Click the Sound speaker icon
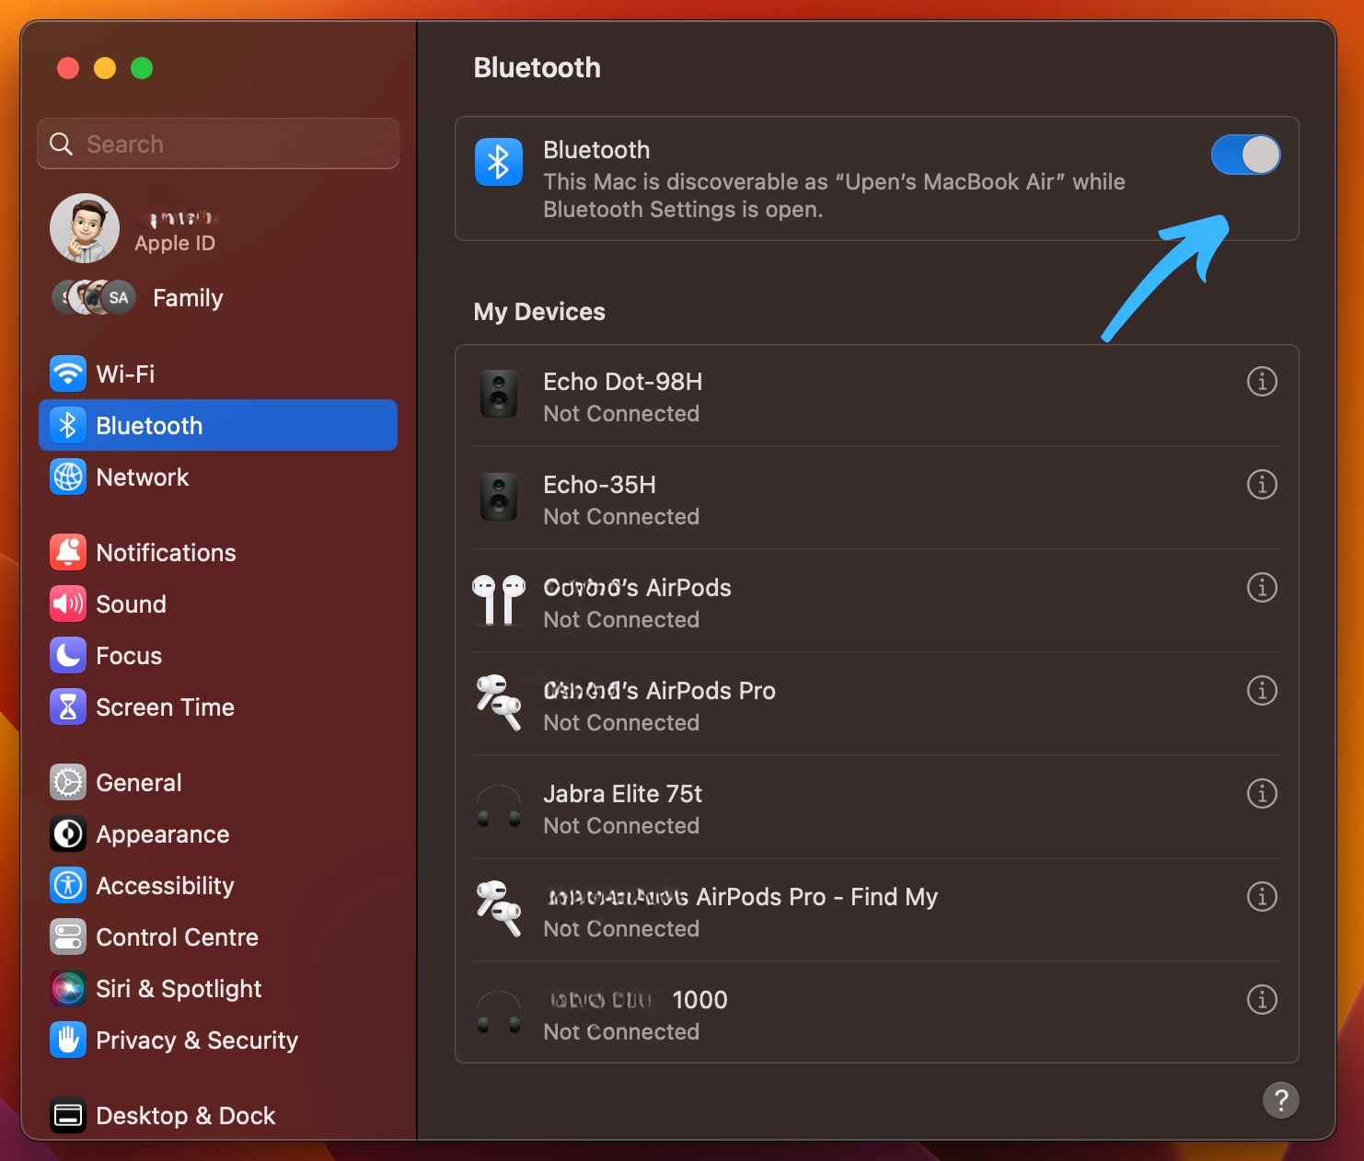The height and width of the screenshot is (1161, 1364). coord(68,603)
